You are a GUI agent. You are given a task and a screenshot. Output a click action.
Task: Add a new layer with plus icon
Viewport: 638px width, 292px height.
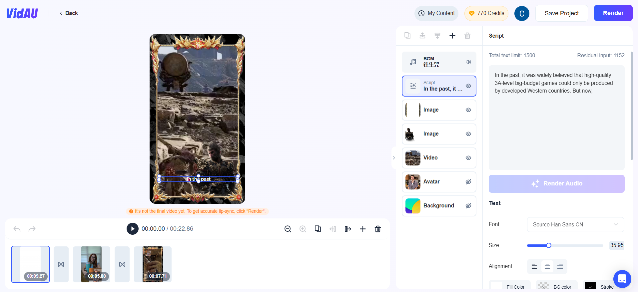point(452,36)
